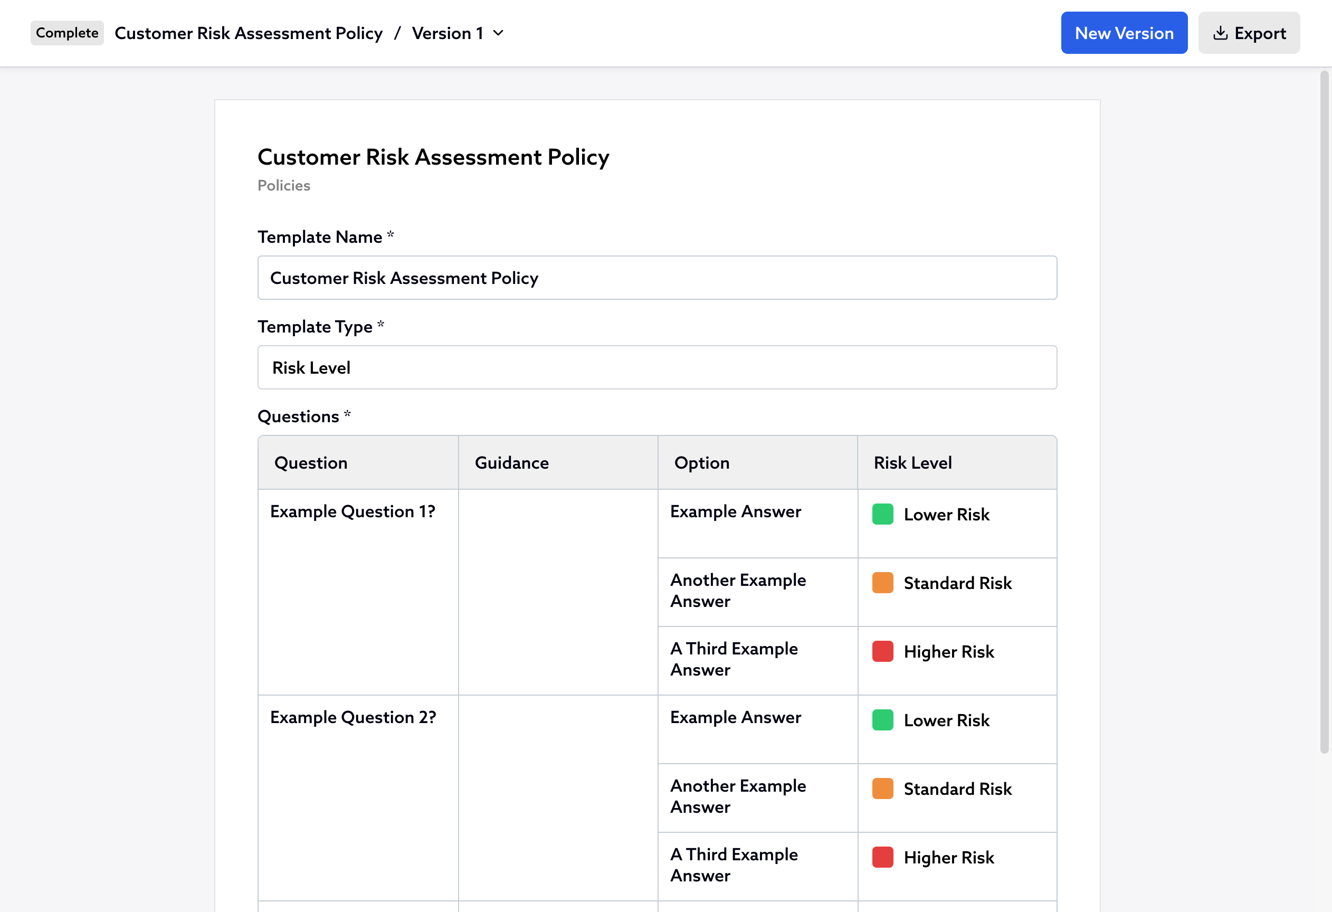Click the New Version button
Image resolution: width=1332 pixels, height=912 pixels.
[1124, 33]
